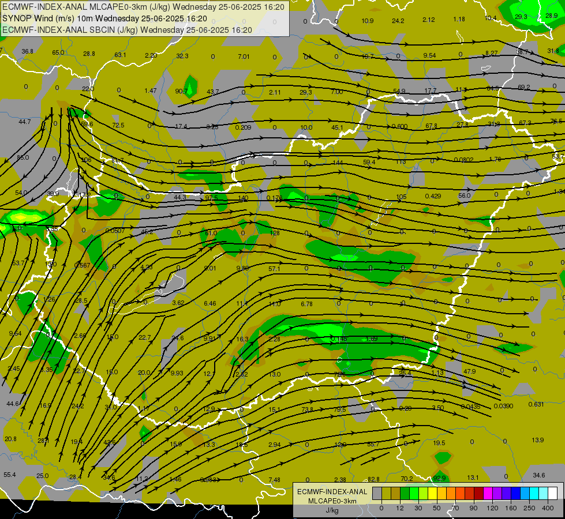This screenshot has height=519, width=565.
Task: Click the dark red legend swatch
Action: pos(478,493)
